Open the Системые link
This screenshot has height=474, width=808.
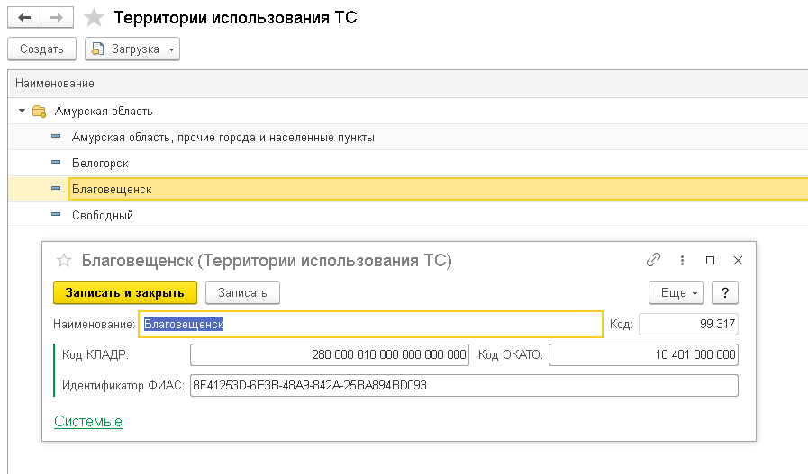88,421
